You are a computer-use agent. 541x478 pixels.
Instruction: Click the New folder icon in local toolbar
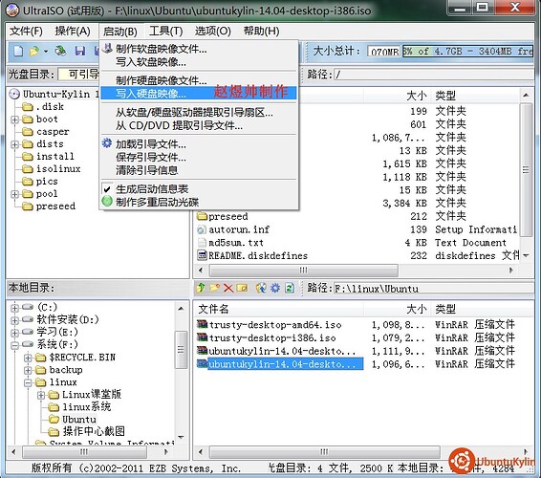click(215, 288)
